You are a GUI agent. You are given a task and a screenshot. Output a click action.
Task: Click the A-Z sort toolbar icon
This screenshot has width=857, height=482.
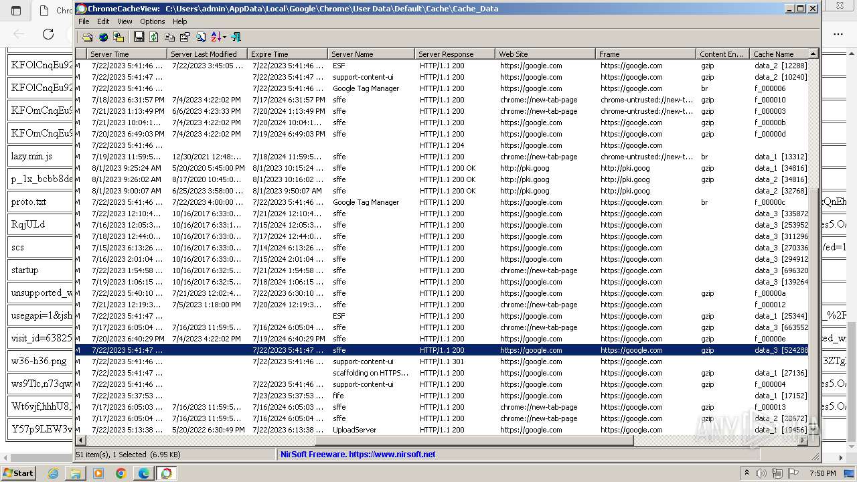(x=216, y=37)
